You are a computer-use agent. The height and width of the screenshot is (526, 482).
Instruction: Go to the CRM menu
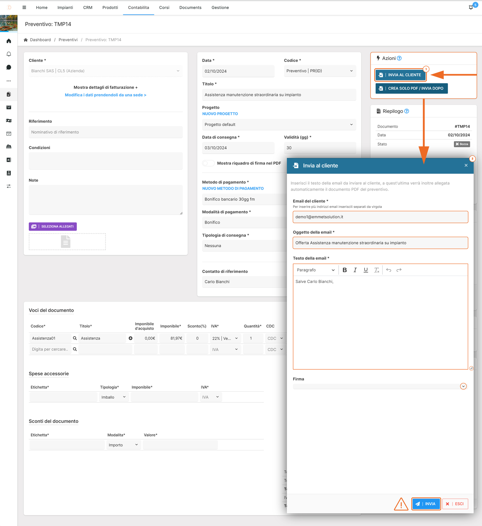[x=88, y=8]
